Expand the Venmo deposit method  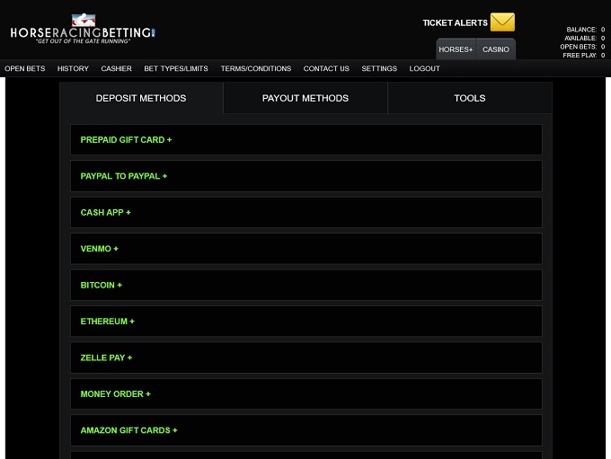point(100,249)
